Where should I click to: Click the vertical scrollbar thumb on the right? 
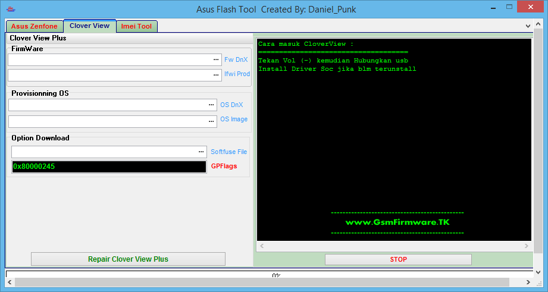pos(538,142)
